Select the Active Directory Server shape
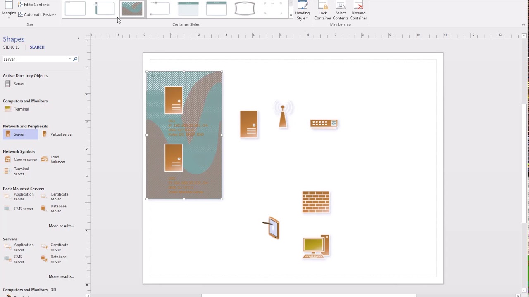This screenshot has width=529, height=297. [14, 84]
